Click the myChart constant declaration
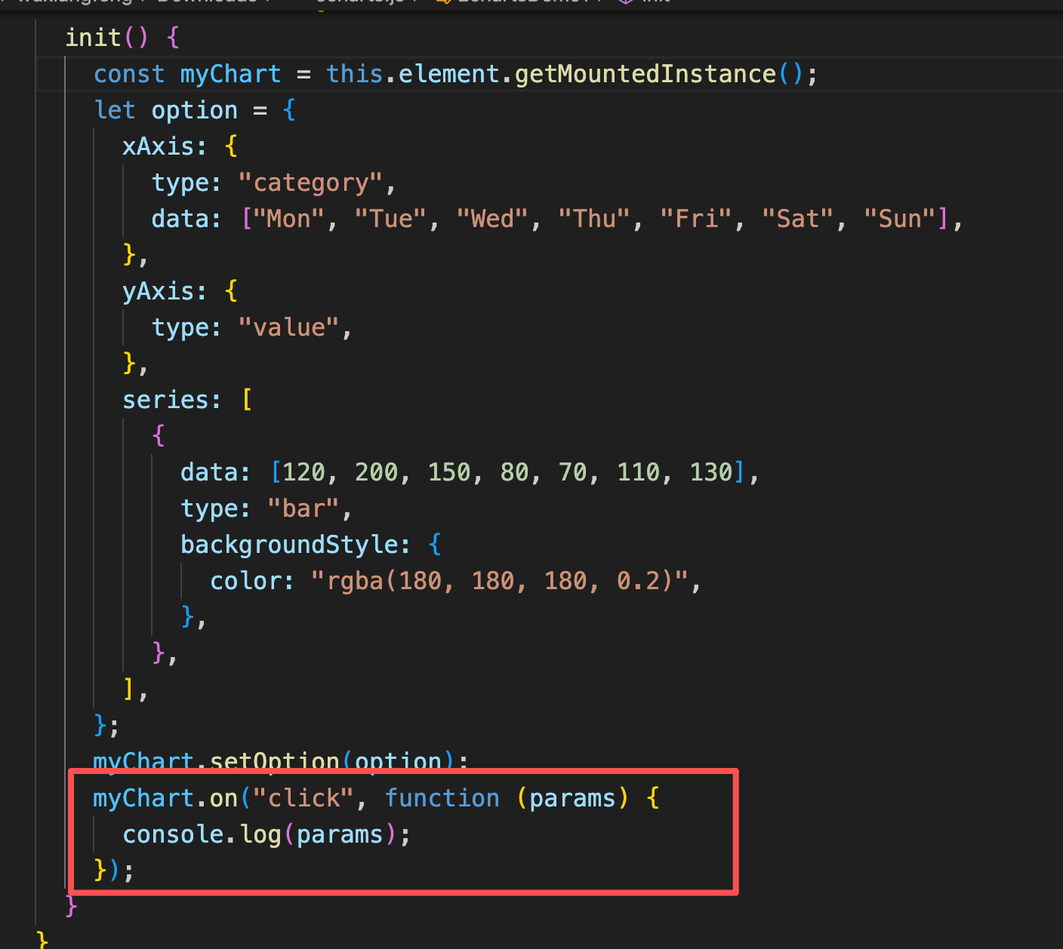 (x=230, y=74)
